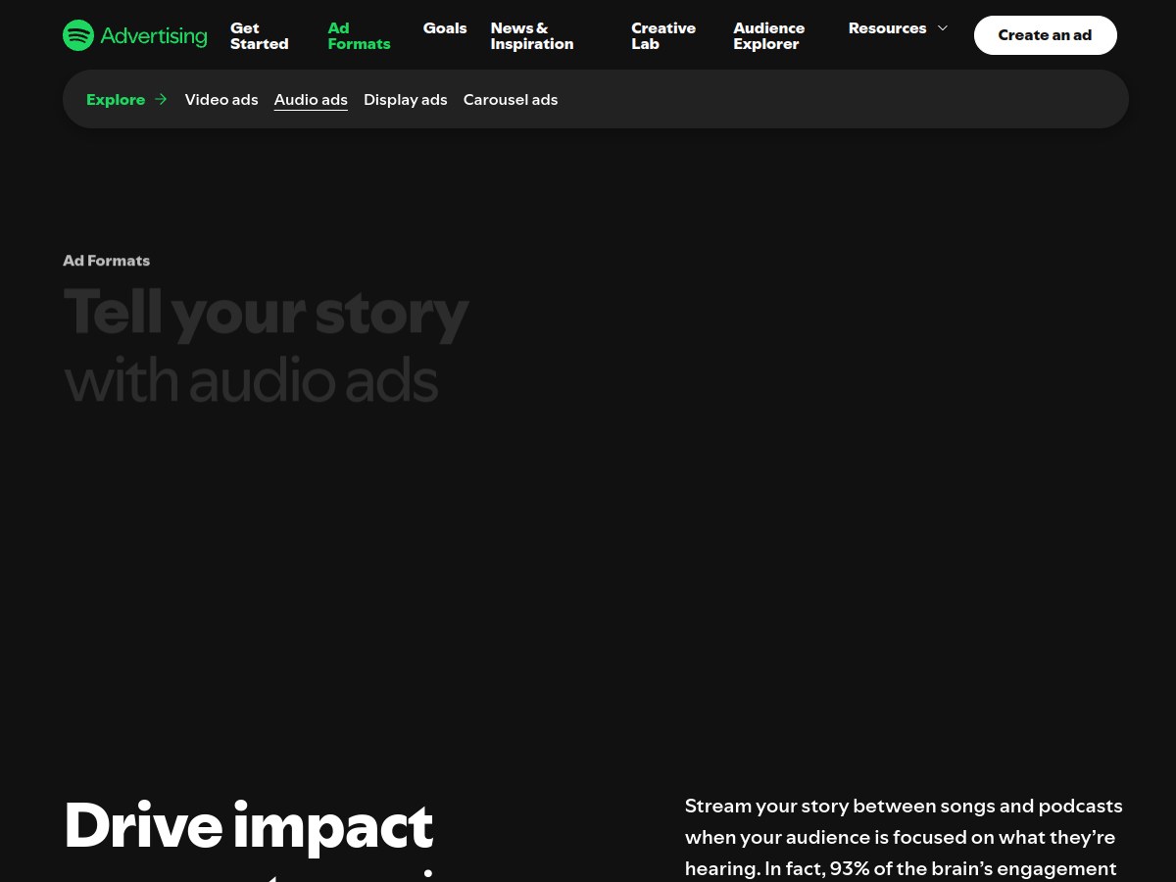Open News & Inspiration section
The image size is (1176, 882).
point(532,36)
